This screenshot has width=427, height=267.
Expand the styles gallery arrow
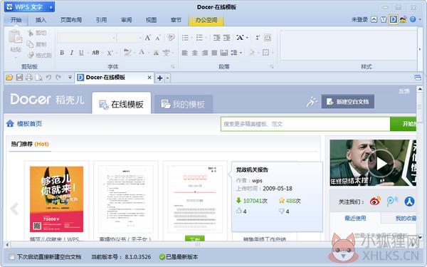(419, 49)
